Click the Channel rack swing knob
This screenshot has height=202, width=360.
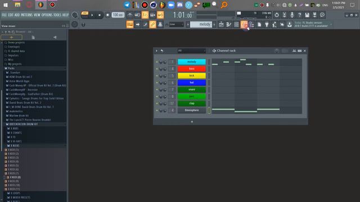point(277,51)
